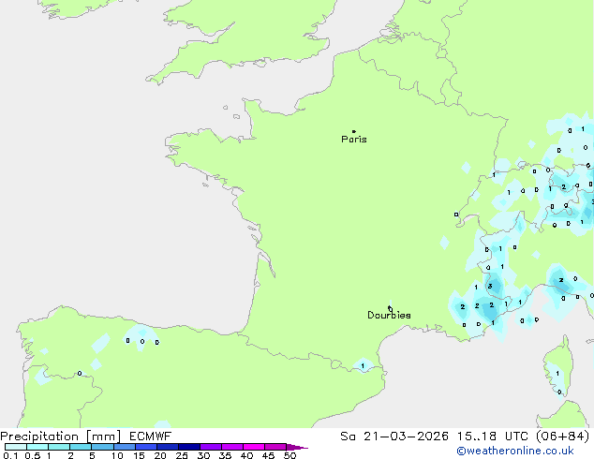Click the arrow tip ending the precipitation scale

click(x=304, y=448)
